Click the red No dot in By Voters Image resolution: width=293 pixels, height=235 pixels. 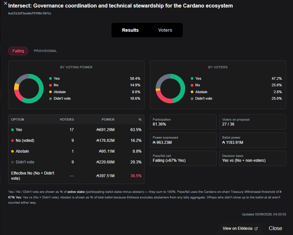click(192, 85)
